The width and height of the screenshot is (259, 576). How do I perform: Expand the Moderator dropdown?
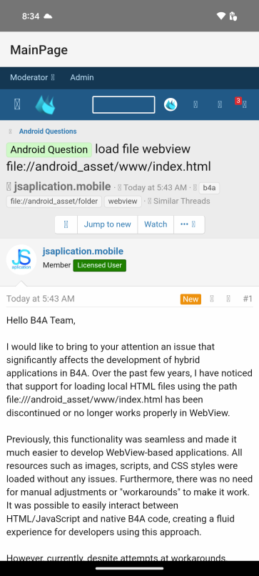[x=32, y=77]
